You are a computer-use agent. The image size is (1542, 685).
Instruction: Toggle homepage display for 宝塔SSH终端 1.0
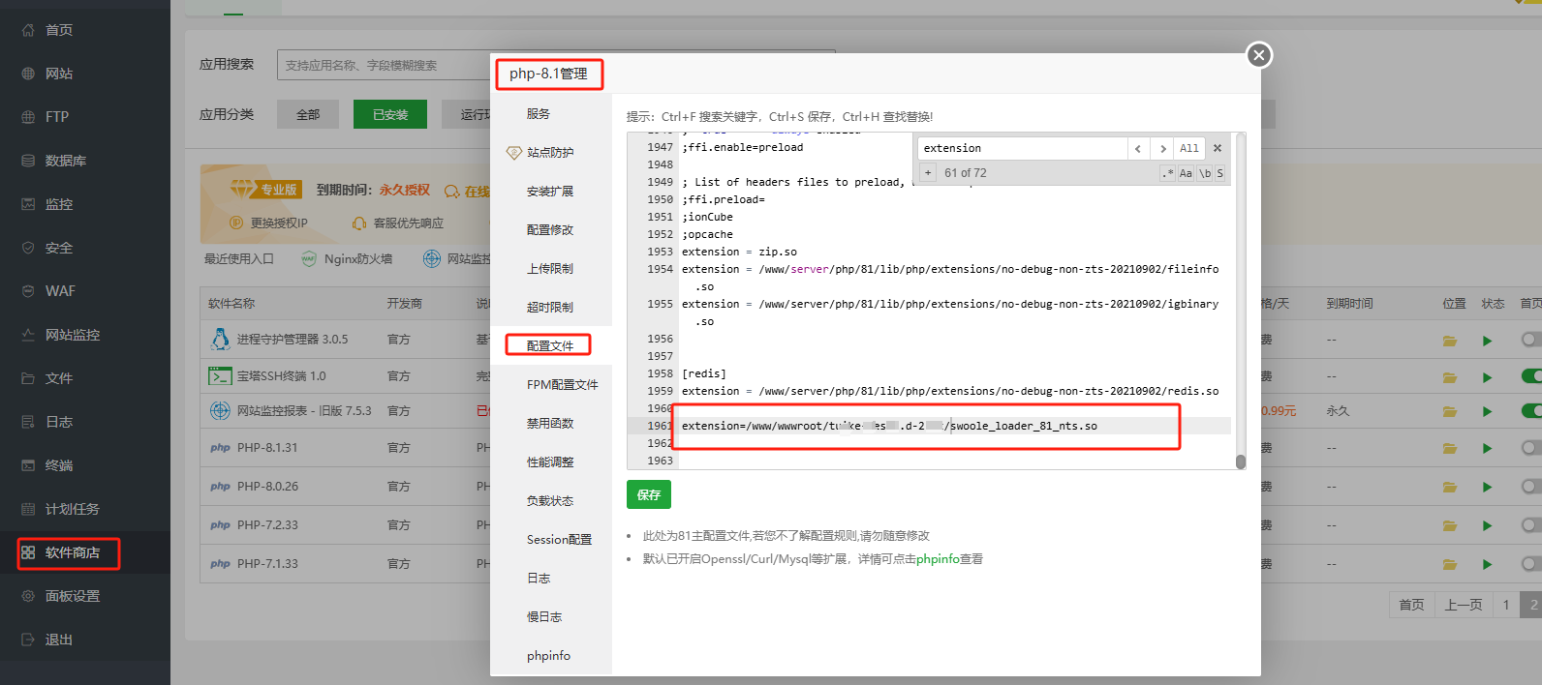(x=1530, y=375)
